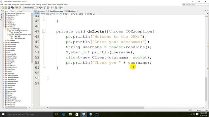The width and height of the screenshot is (209, 117).
Task: Collapse the Source Packages node
Action: pyautogui.click(x=6, y=29)
